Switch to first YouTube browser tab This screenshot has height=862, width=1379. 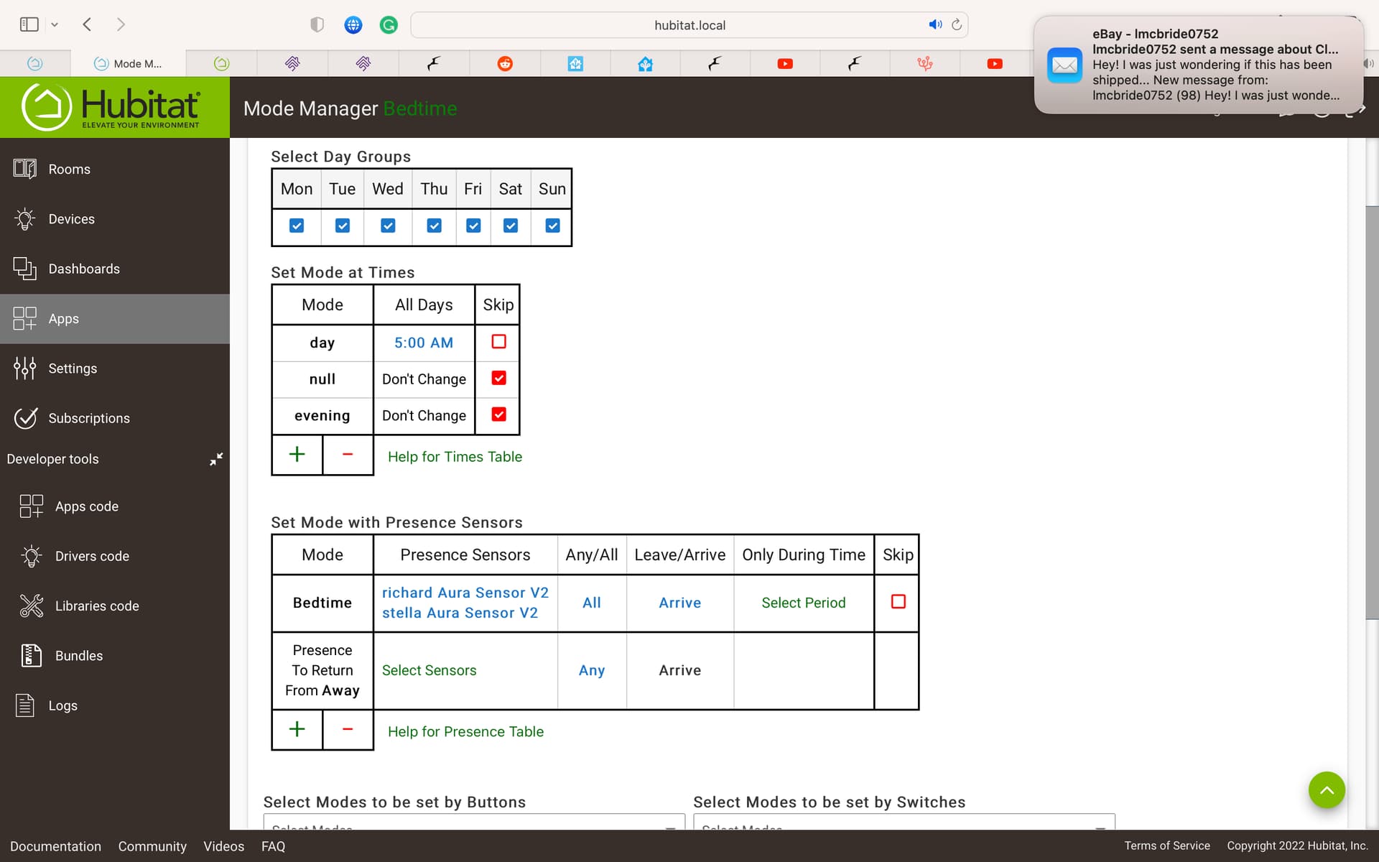click(785, 63)
